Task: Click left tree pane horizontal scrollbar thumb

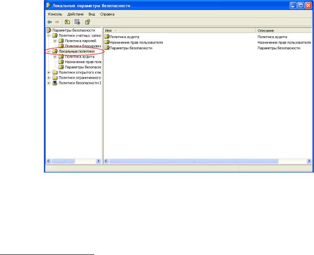Action: pos(63,161)
